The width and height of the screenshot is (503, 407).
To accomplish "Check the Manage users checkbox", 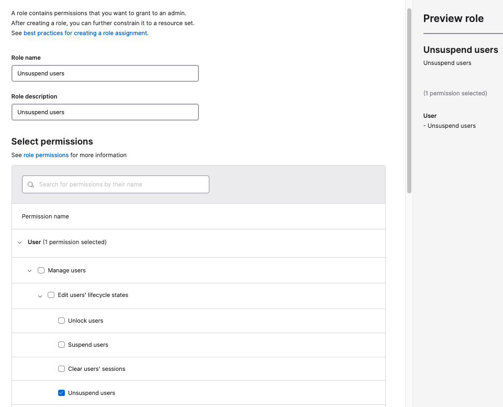I will 41,270.
